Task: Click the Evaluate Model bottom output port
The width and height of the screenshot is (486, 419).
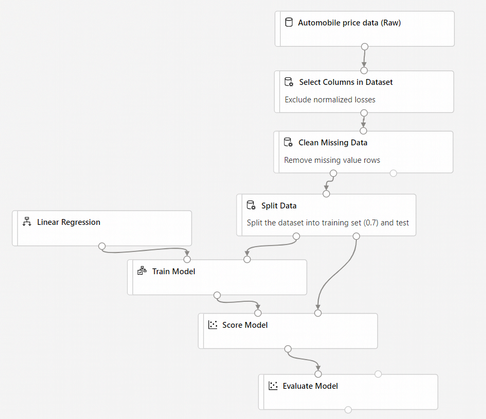Action: point(348,409)
